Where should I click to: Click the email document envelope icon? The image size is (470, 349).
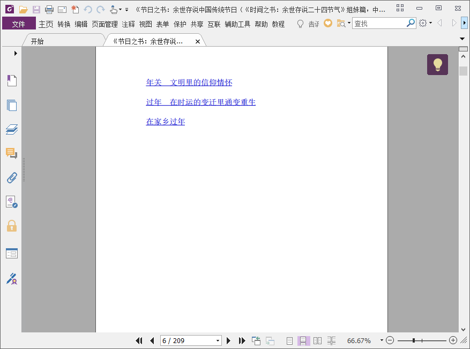[x=62, y=10]
